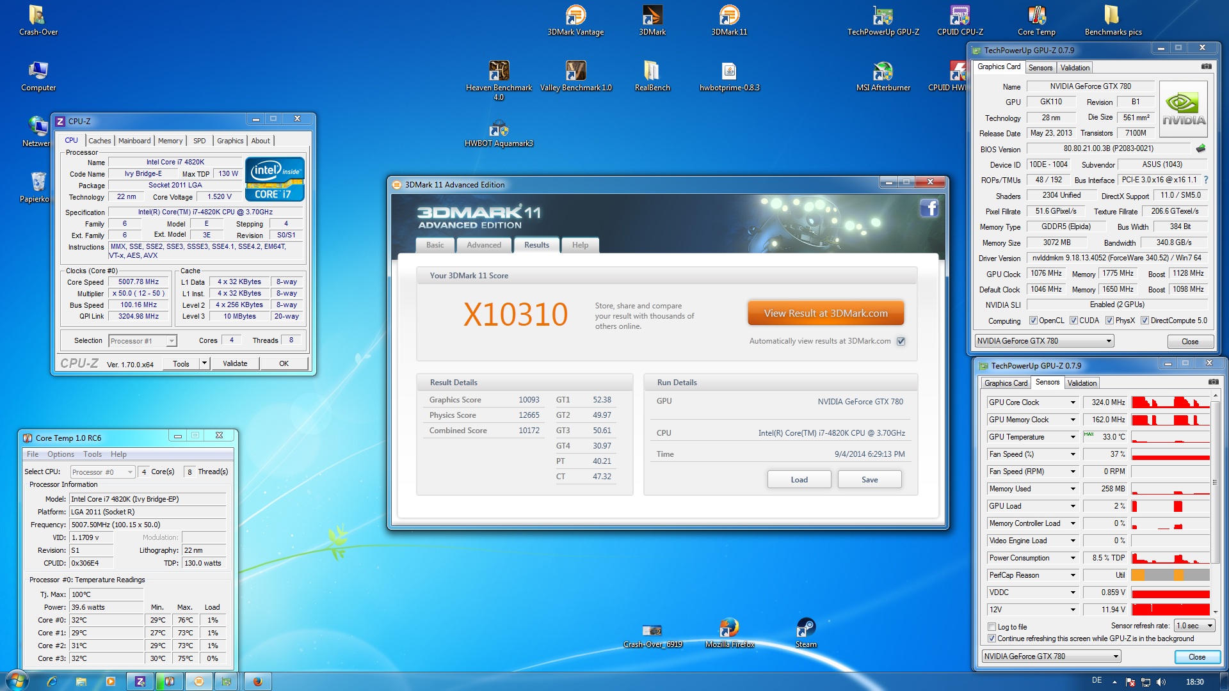The width and height of the screenshot is (1229, 691).
Task: Click the GPU-Z screenshot camera icon in Graphics Card window
Action: tap(1206, 67)
